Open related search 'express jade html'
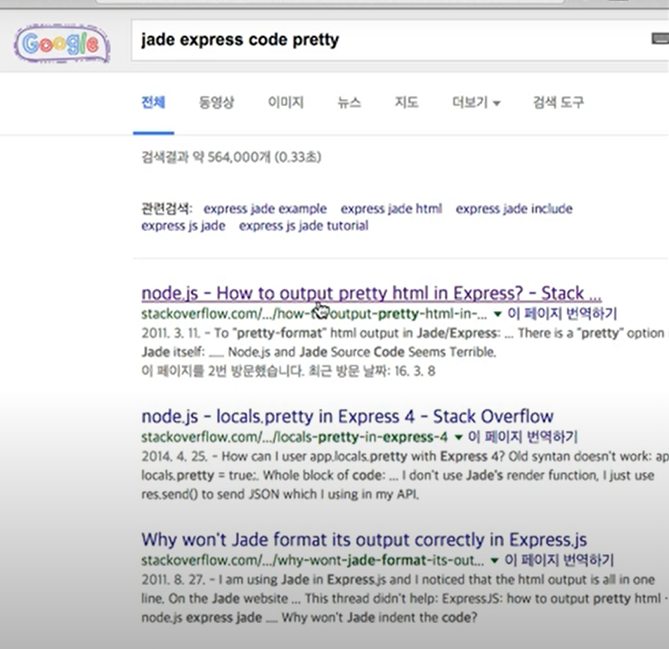The height and width of the screenshot is (649, 669). click(x=391, y=209)
